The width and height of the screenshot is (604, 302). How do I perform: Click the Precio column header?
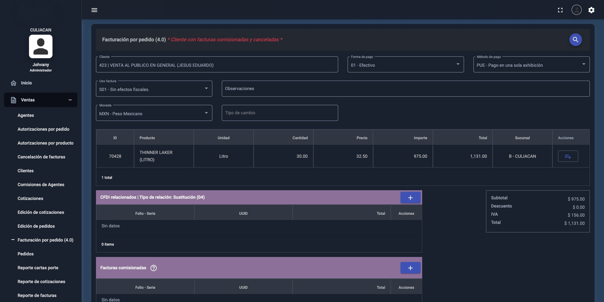343,138
